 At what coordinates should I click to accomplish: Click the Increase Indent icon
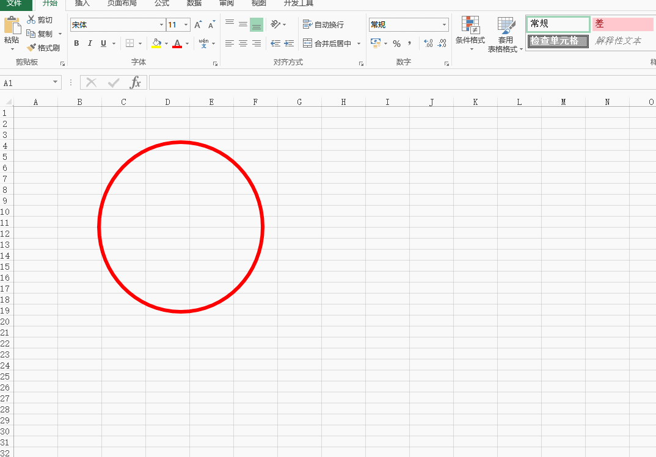point(289,44)
